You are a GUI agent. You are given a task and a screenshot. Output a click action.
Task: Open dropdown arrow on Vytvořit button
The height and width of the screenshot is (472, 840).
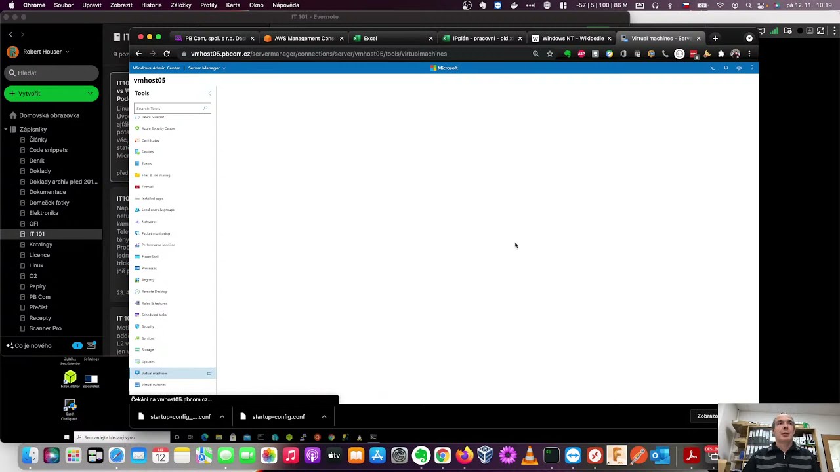point(90,94)
